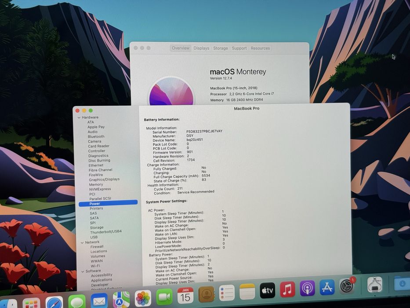Select Diagnostics in the sidebar
Screen dimensions: 410x308
tap(98, 156)
